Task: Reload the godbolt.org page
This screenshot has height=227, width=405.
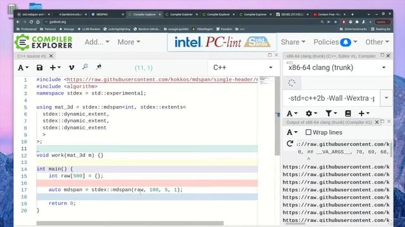Action: click(x=31, y=22)
